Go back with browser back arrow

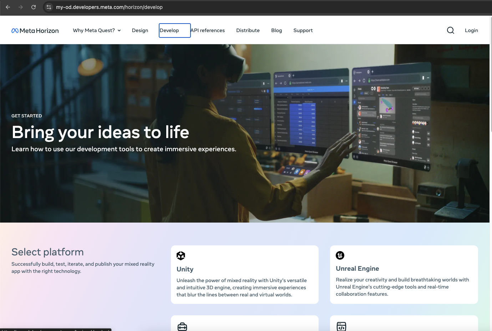click(x=8, y=7)
